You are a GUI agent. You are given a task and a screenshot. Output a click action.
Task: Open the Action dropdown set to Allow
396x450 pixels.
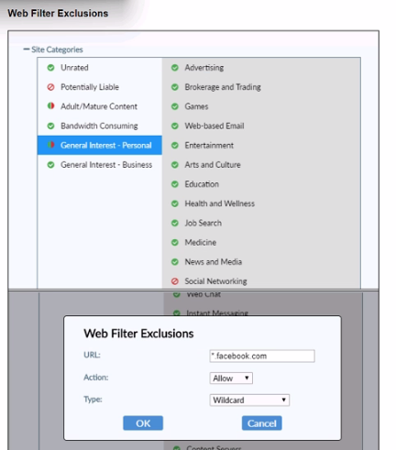(x=231, y=379)
